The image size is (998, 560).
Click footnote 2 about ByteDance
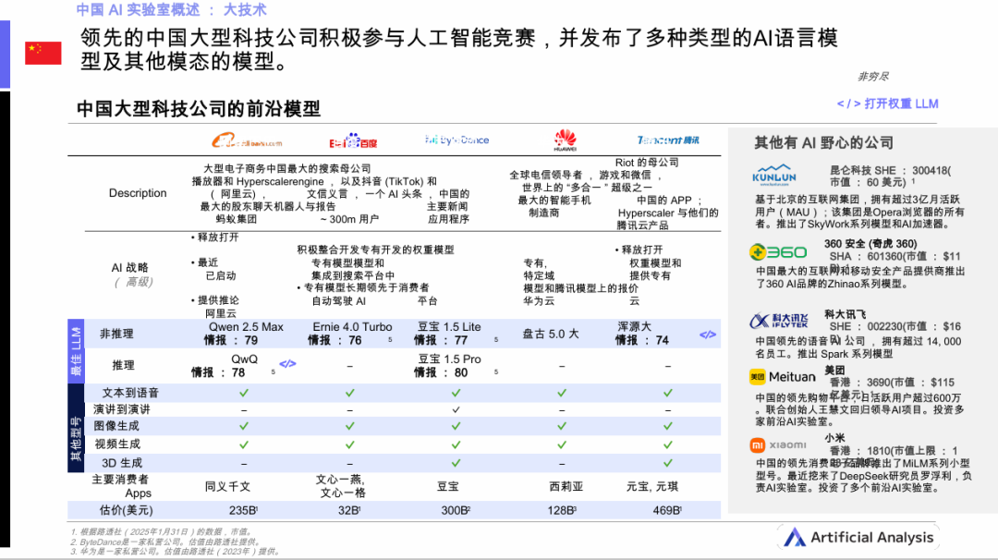pyautogui.click(x=165, y=542)
